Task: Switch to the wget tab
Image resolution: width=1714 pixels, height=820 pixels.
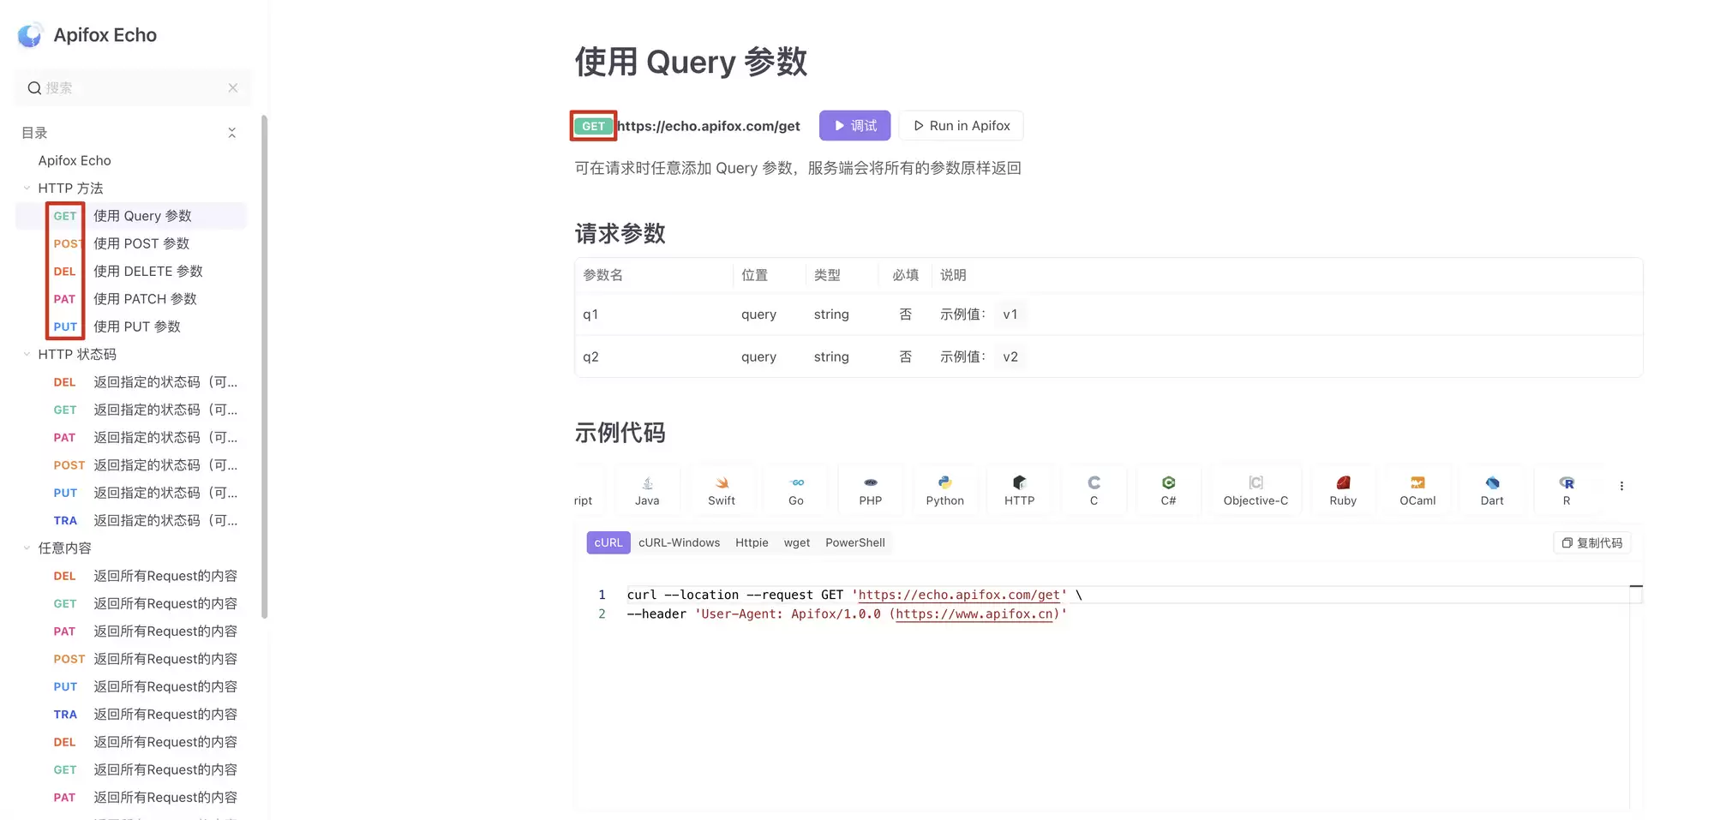Action: pyautogui.click(x=797, y=542)
